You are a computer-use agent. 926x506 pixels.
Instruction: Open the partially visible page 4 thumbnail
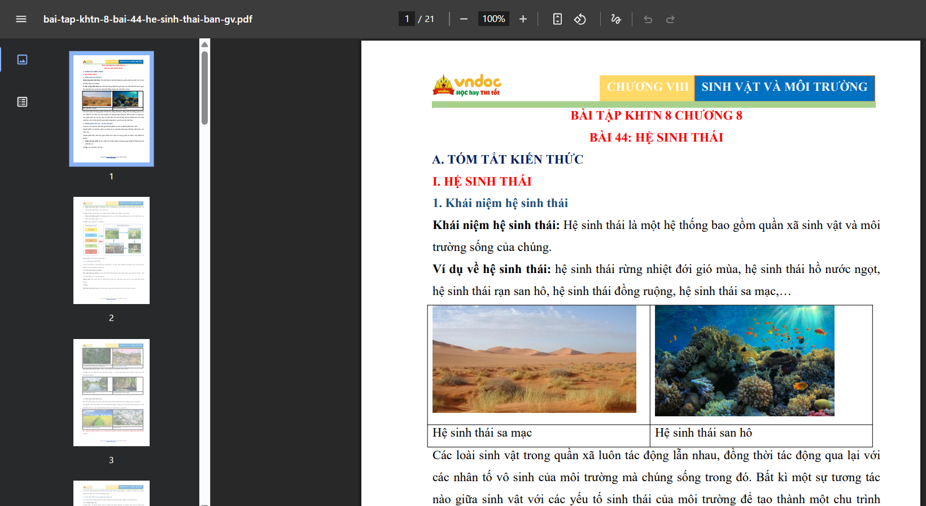pos(111,493)
